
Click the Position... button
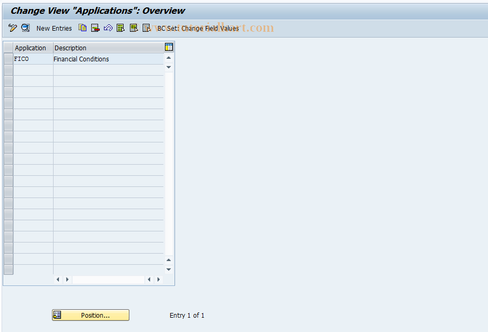(x=91, y=315)
